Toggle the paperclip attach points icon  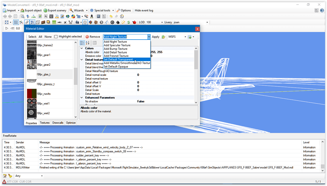tap(27, 22)
